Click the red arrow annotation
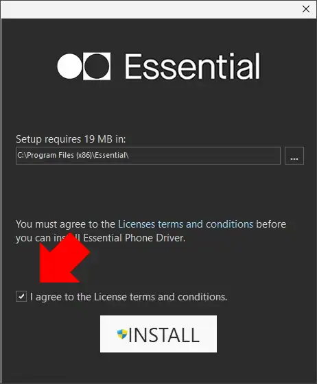The height and width of the screenshot is (384, 317). (64, 261)
